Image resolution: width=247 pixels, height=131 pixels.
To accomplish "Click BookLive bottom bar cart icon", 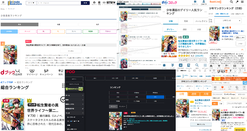I will pos(219,66).
